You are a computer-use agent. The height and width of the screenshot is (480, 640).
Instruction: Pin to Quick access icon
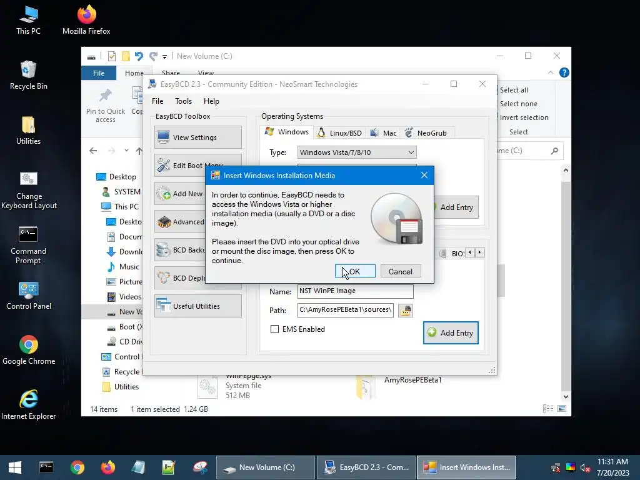[105, 105]
